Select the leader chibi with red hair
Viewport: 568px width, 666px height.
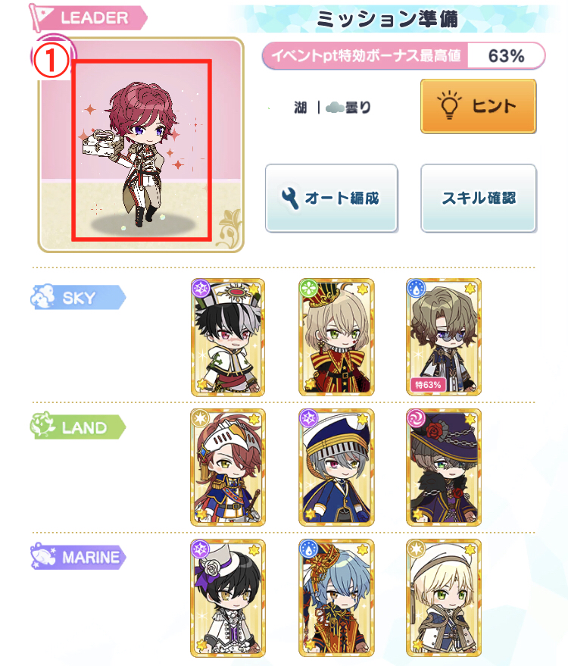coord(142,149)
